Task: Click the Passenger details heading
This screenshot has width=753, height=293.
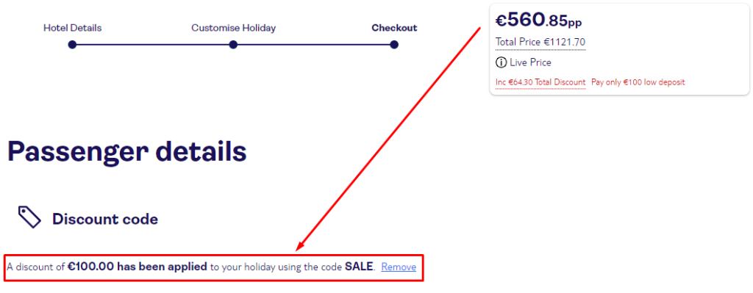Action: [127, 151]
